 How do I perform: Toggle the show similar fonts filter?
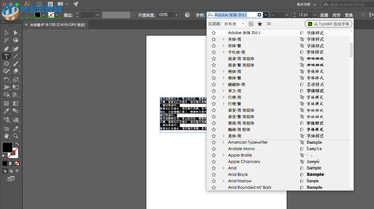pos(269,24)
